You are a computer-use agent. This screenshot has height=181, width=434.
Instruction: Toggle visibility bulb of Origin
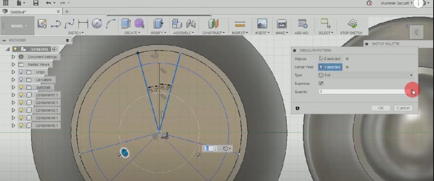point(20,72)
